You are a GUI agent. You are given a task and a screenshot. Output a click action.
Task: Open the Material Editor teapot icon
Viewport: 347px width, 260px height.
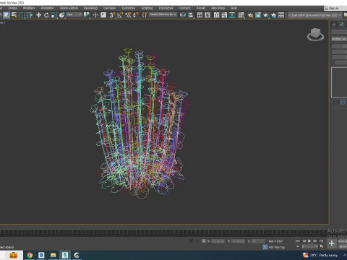tap(250, 15)
